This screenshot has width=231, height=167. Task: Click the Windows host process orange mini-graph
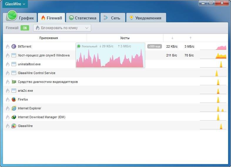coord(213,56)
